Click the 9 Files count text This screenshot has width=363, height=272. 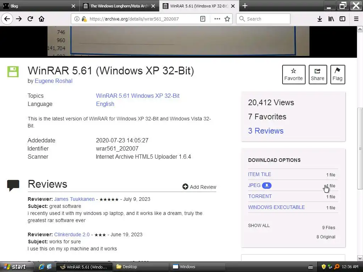point(329,228)
